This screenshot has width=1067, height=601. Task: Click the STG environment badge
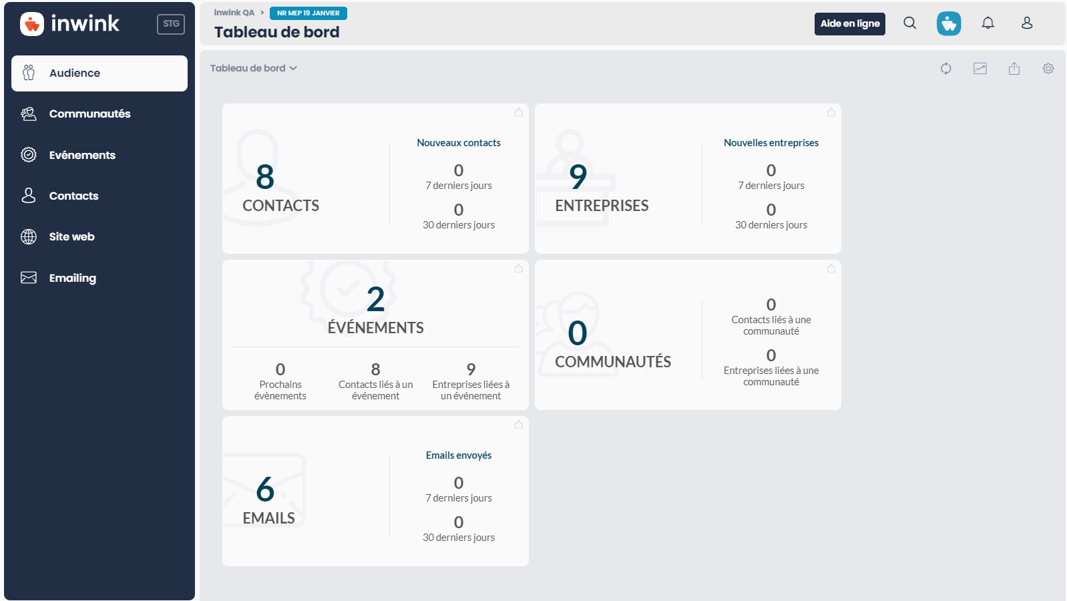171,24
